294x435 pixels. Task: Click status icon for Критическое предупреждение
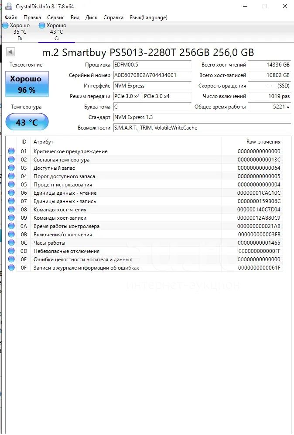pyautogui.click(x=11, y=151)
